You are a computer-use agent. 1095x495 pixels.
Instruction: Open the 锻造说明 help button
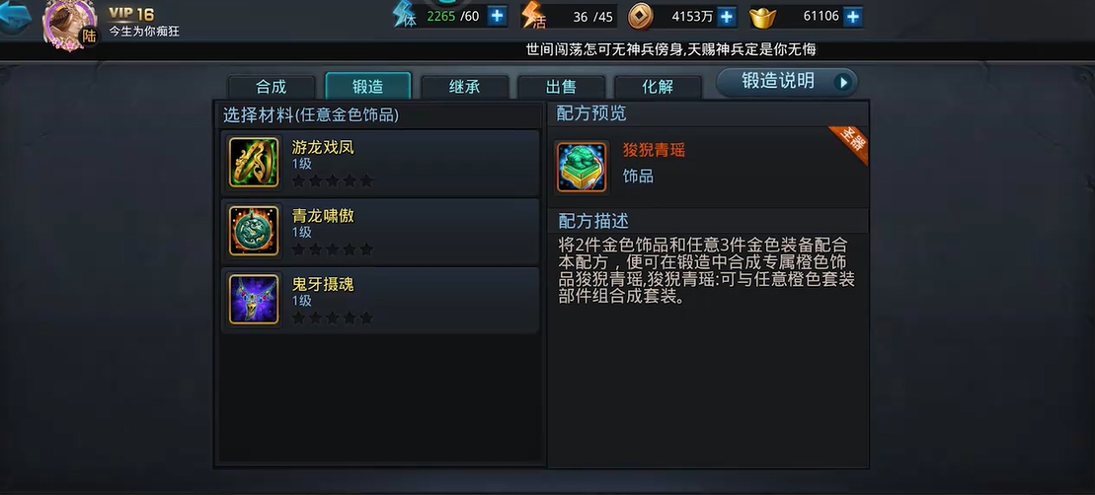(x=787, y=82)
